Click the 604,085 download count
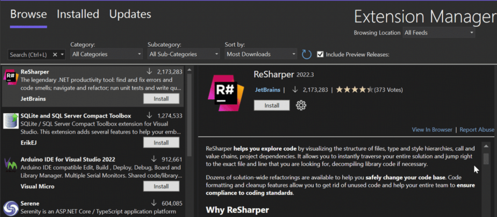The height and width of the screenshot is (217, 497). tap(171, 203)
